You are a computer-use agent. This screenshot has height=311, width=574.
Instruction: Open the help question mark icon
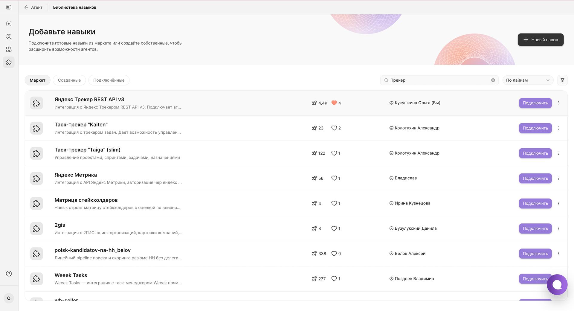click(9, 274)
